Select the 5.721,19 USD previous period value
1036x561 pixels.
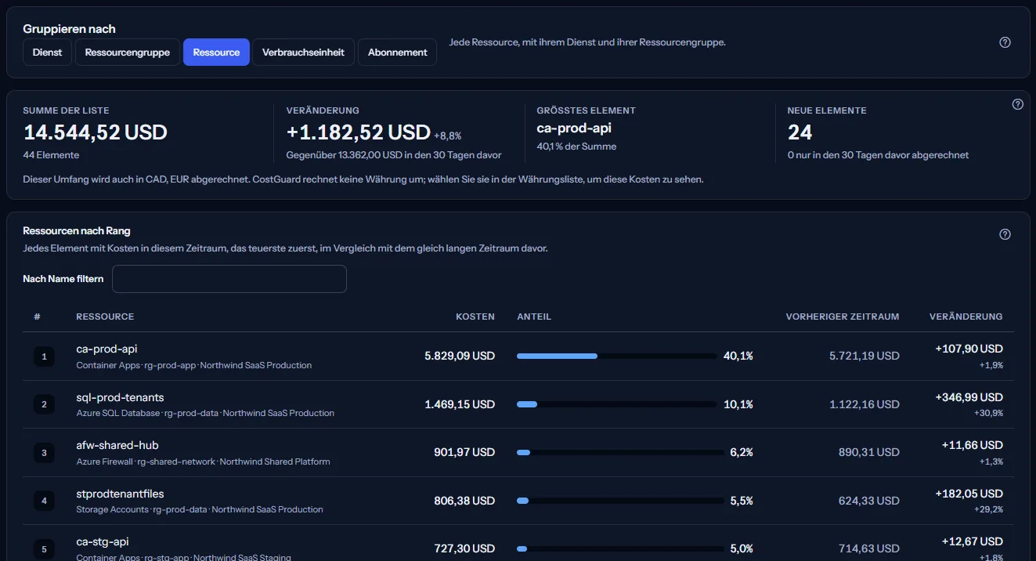click(x=865, y=356)
